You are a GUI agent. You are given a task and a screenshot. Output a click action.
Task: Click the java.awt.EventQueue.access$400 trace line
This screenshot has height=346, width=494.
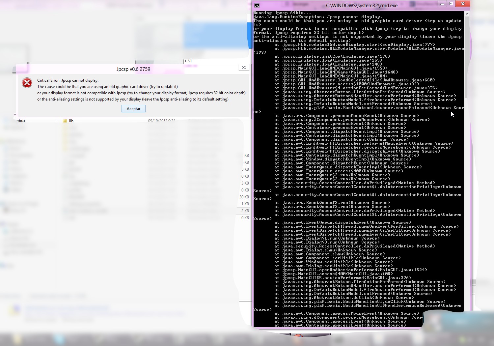[x=339, y=171]
